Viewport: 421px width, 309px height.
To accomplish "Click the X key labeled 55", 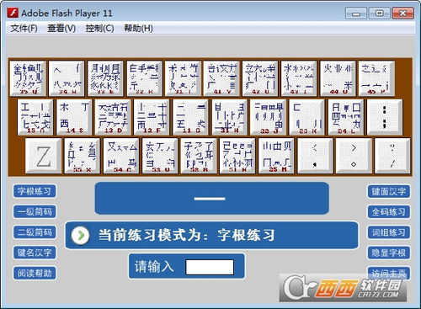I will pos(82,156).
